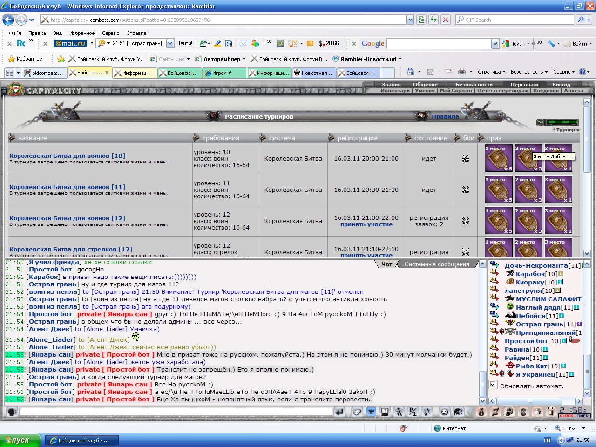596x447 pixels.
Task: Click the chat message input field
Action: tap(176, 412)
